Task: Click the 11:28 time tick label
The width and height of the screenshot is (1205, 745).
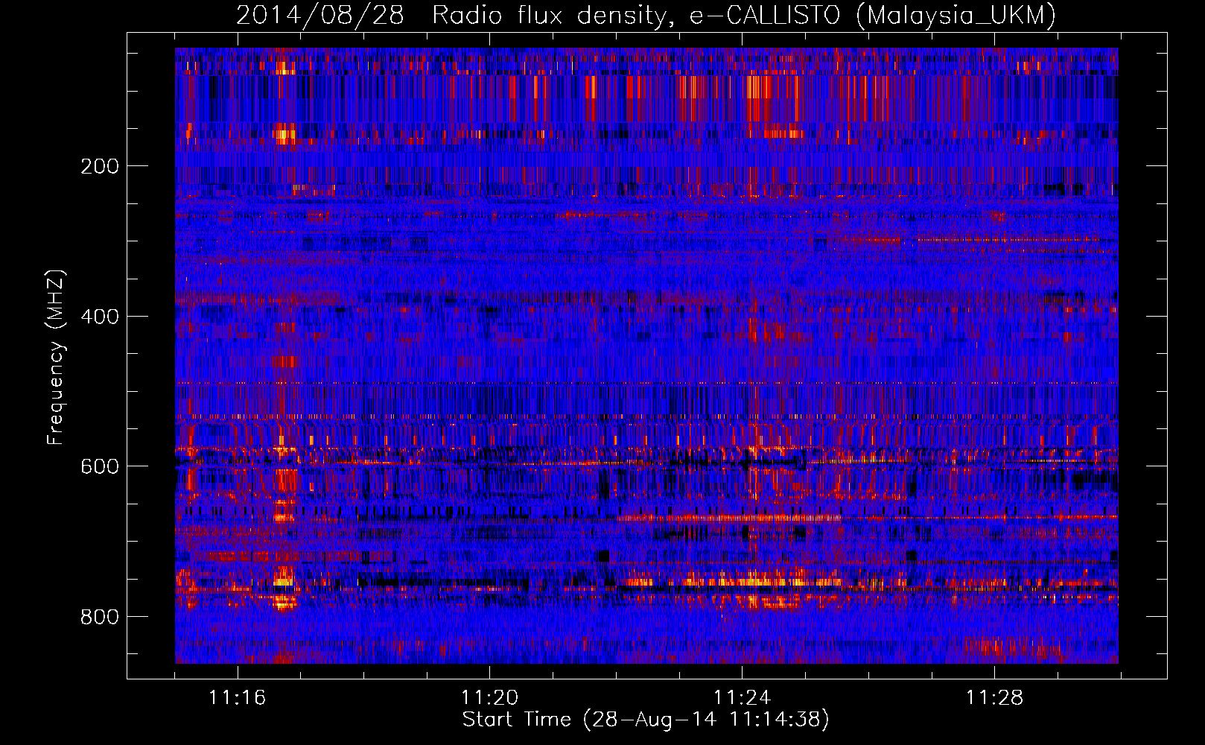Action: click(x=994, y=698)
